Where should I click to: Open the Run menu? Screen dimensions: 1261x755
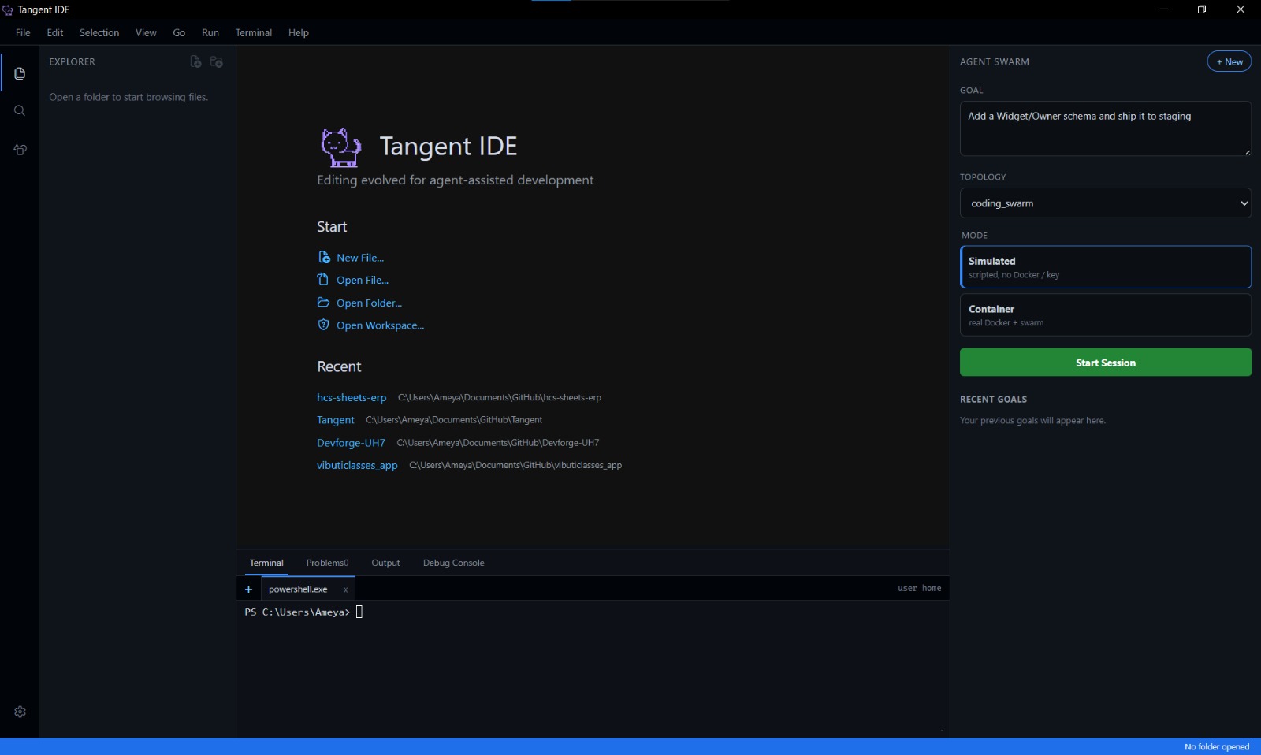(210, 32)
